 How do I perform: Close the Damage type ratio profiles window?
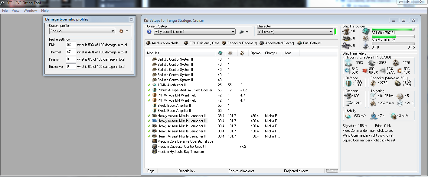click(131, 19)
